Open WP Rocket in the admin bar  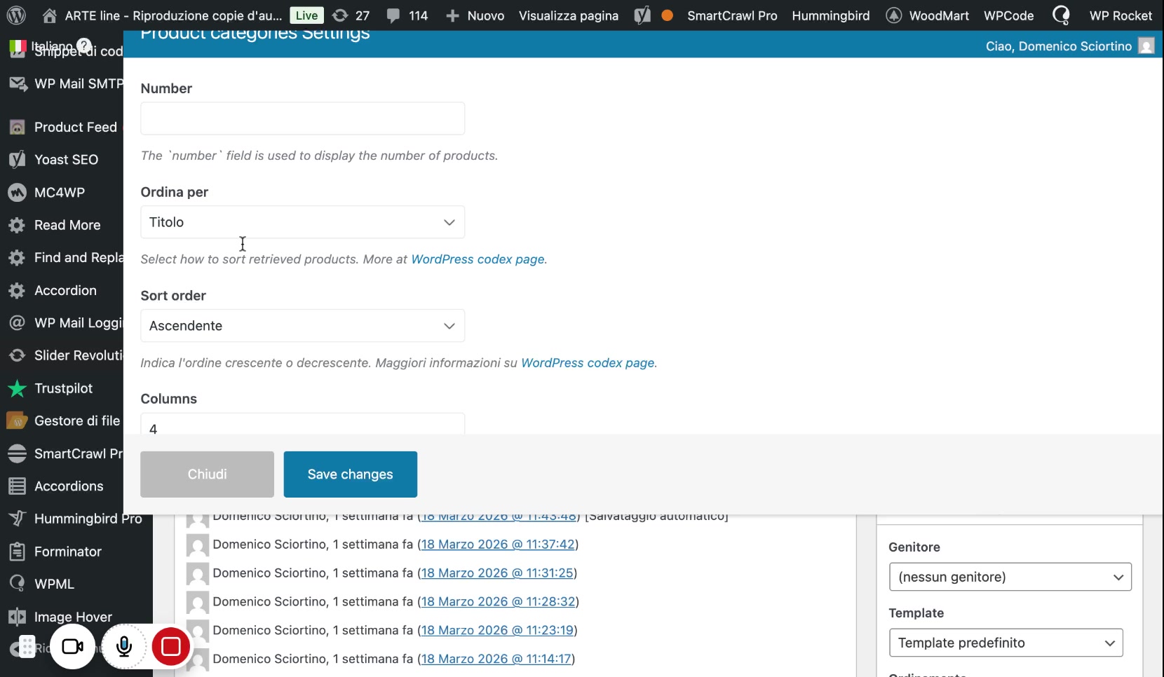[1120, 15]
